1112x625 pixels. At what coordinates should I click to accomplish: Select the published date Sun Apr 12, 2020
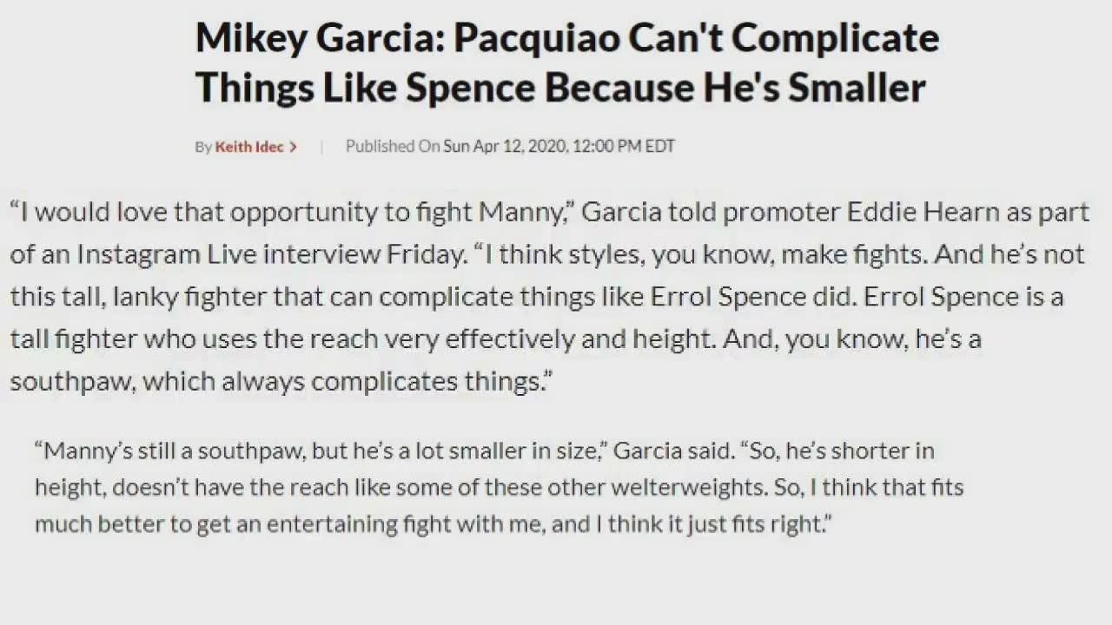click(505, 147)
